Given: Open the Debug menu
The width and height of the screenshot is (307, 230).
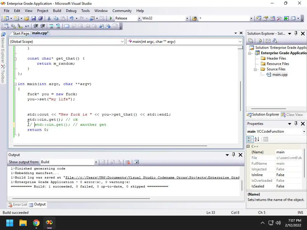Looking at the screenshot, I should pyautogui.click(x=71, y=11).
